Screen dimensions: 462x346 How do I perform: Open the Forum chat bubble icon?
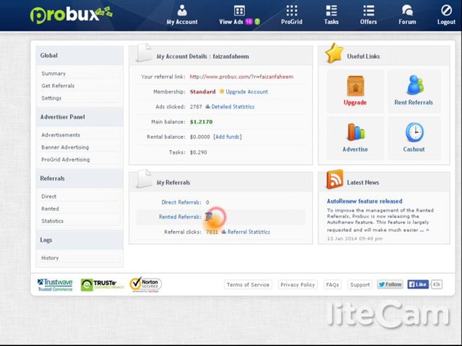pyautogui.click(x=407, y=11)
